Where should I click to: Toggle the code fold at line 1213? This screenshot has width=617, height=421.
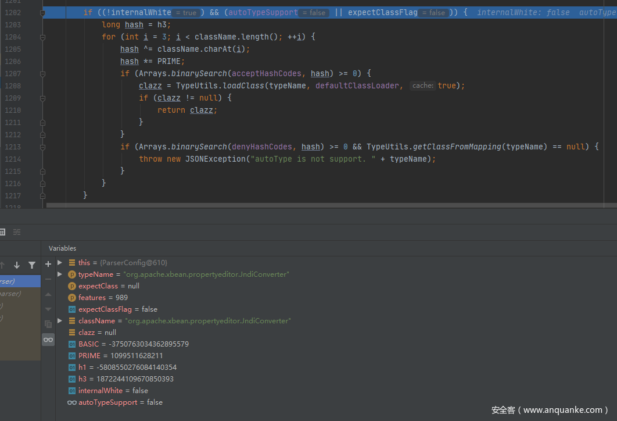coord(42,147)
